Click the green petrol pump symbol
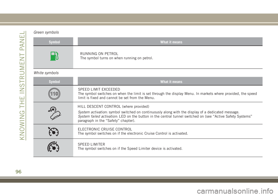The image size is (278, 196). [x=54, y=56]
